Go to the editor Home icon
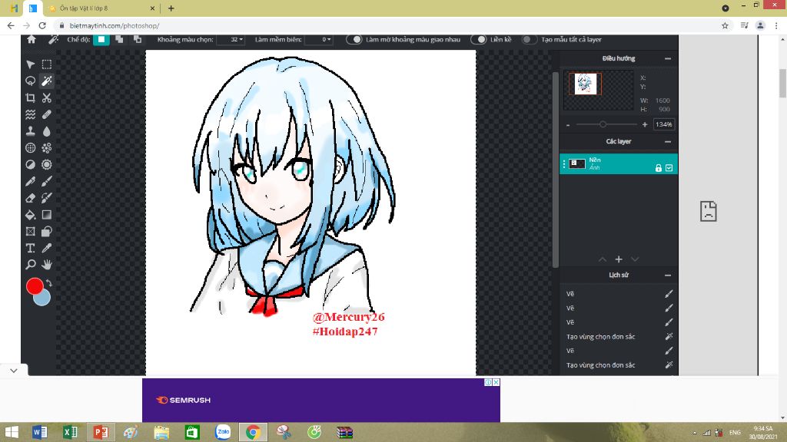Screen dimensions: 787x442 point(31,40)
